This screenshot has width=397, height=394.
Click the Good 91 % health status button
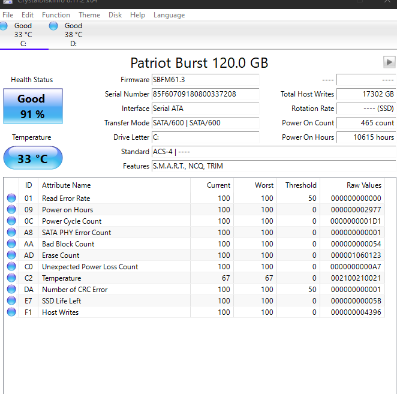click(x=32, y=107)
